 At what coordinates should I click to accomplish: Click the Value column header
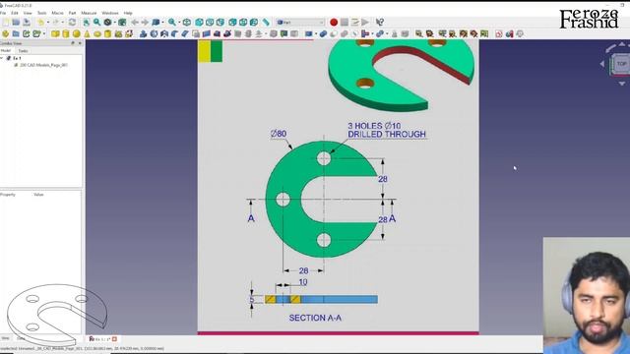38,195
